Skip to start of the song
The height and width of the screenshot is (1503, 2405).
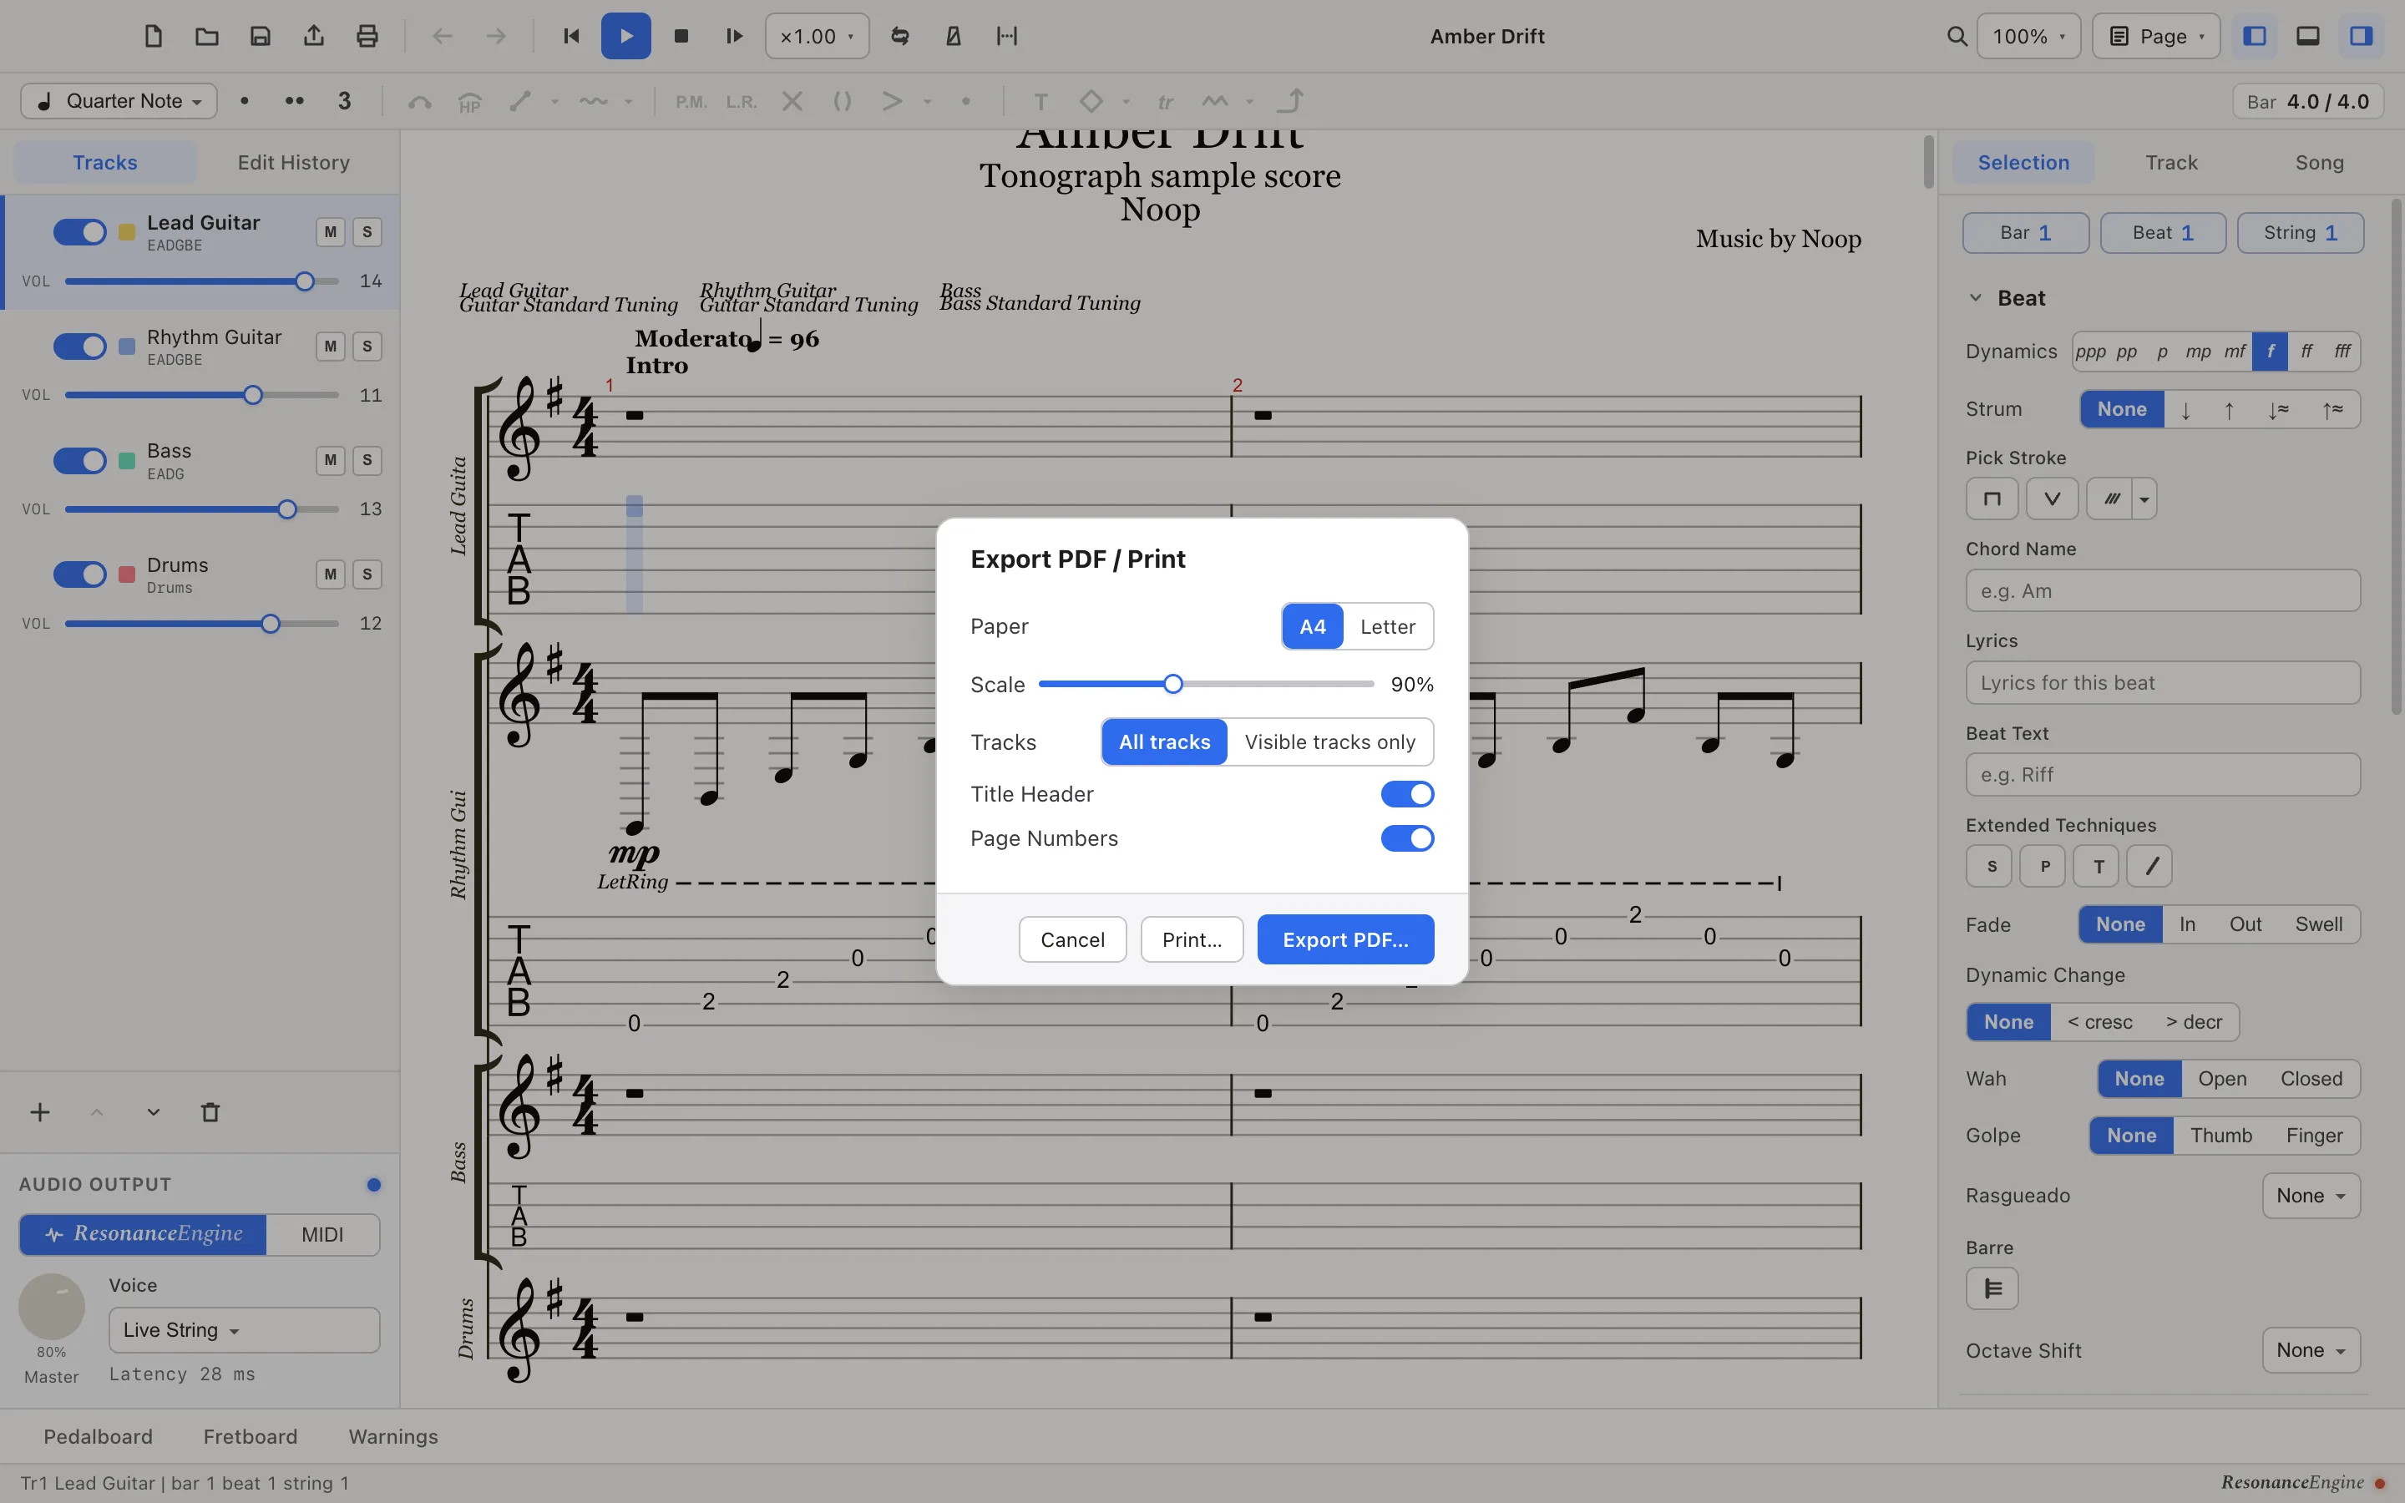tap(571, 36)
